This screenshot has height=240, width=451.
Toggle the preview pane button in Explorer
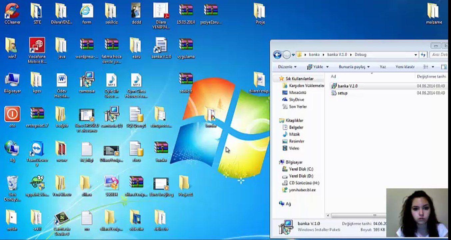coord(443,67)
